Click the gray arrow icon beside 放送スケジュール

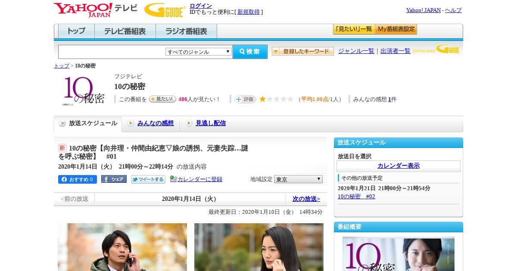(x=62, y=123)
